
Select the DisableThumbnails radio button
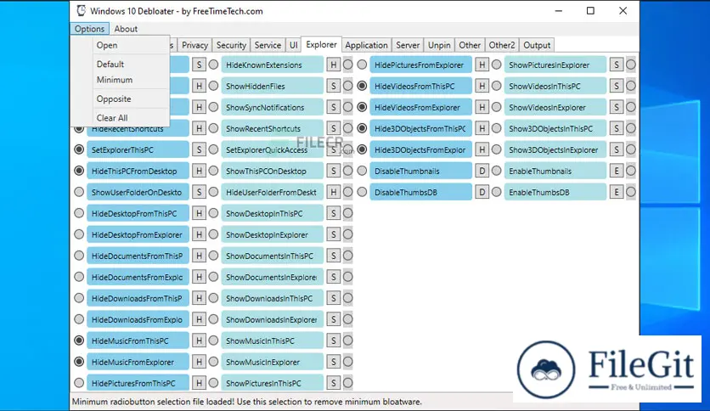pyautogui.click(x=362, y=171)
